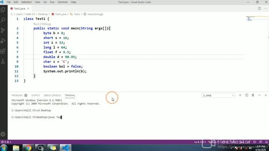Open the editor More Actions ellipsis
This screenshot has height=151, width=269.
coord(266,8)
